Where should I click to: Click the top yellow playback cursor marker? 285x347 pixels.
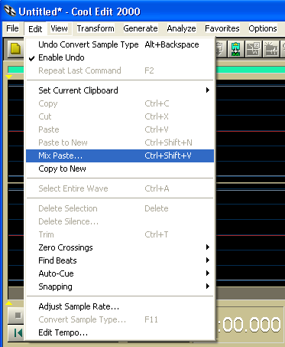point(8,77)
